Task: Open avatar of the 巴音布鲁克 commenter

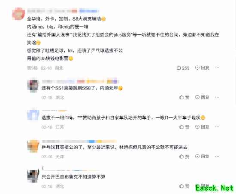Action: coord(33,176)
